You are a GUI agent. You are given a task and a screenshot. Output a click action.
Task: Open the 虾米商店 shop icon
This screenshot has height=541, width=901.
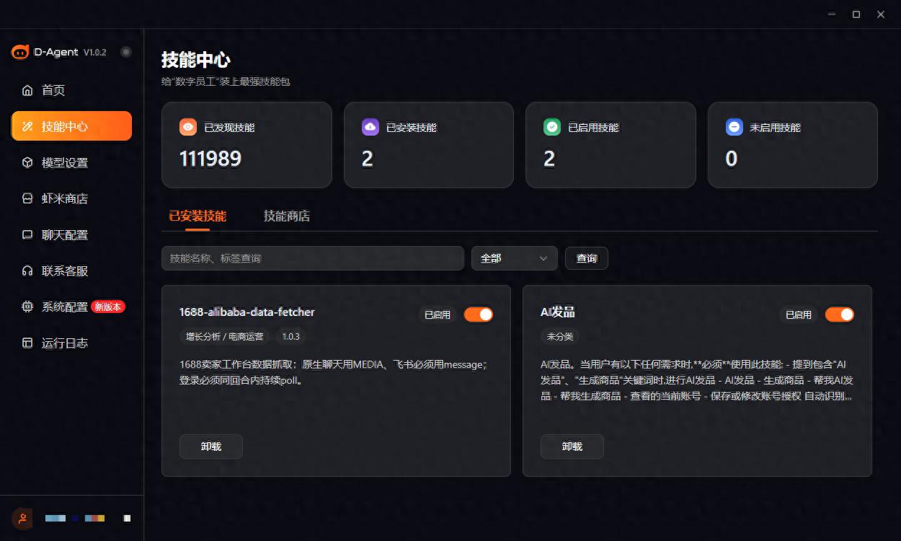(27, 198)
